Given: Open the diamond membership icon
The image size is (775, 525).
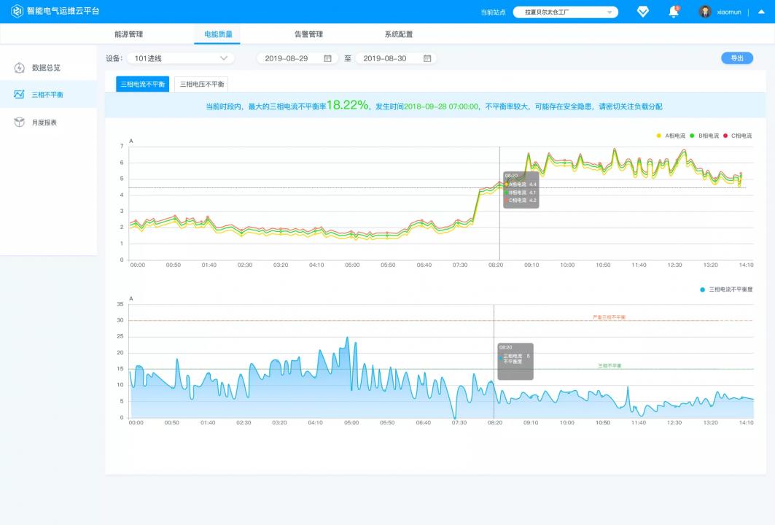Looking at the screenshot, I should tap(642, 12).
